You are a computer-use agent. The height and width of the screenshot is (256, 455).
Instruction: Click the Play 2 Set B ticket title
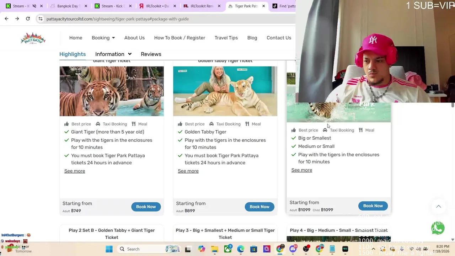[112, 234]
